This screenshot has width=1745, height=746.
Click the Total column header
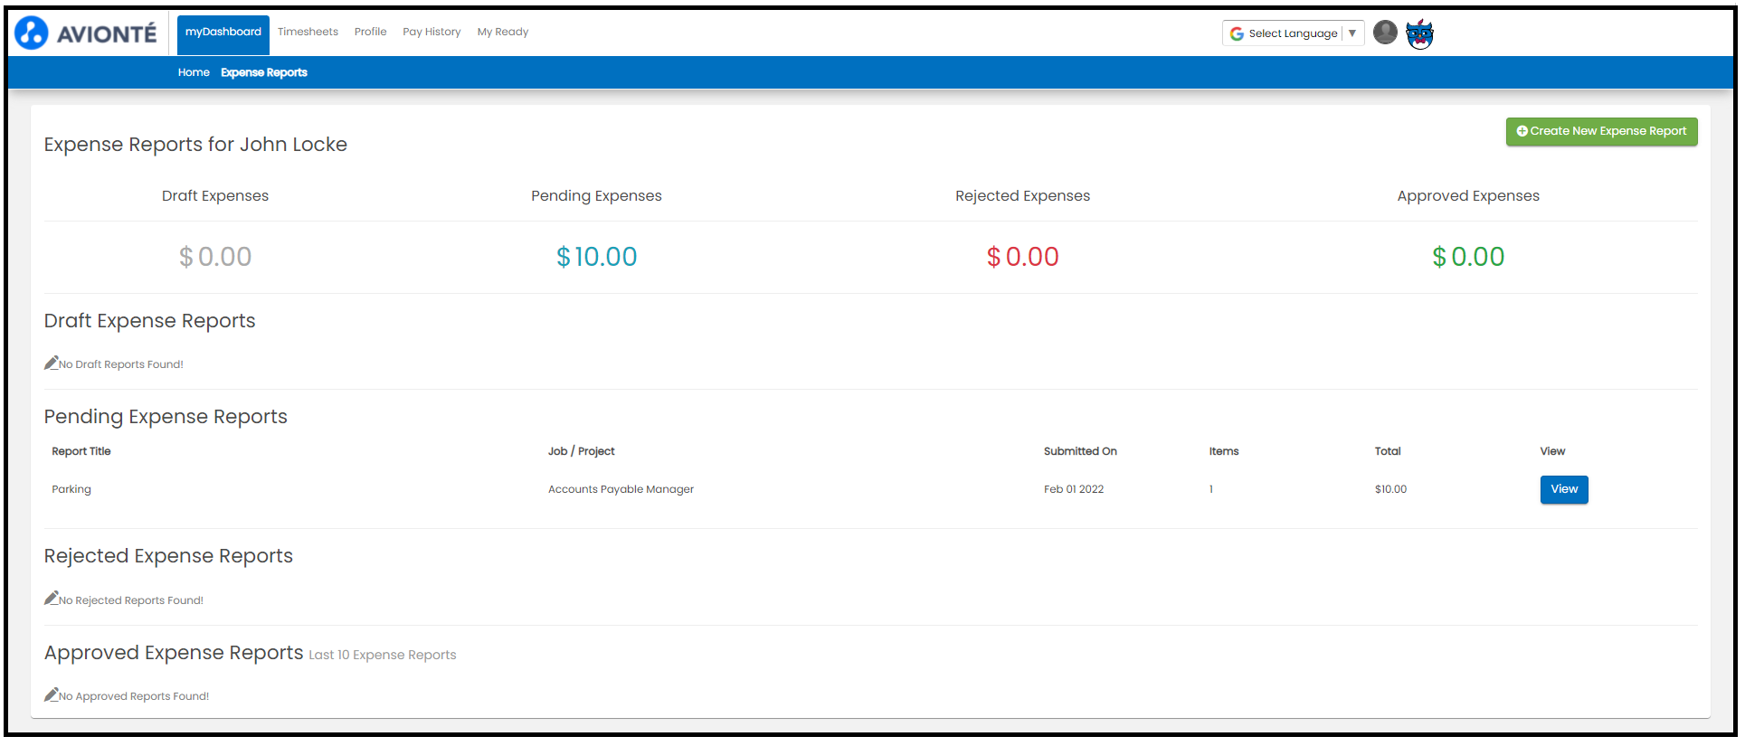coord(1388,451)
